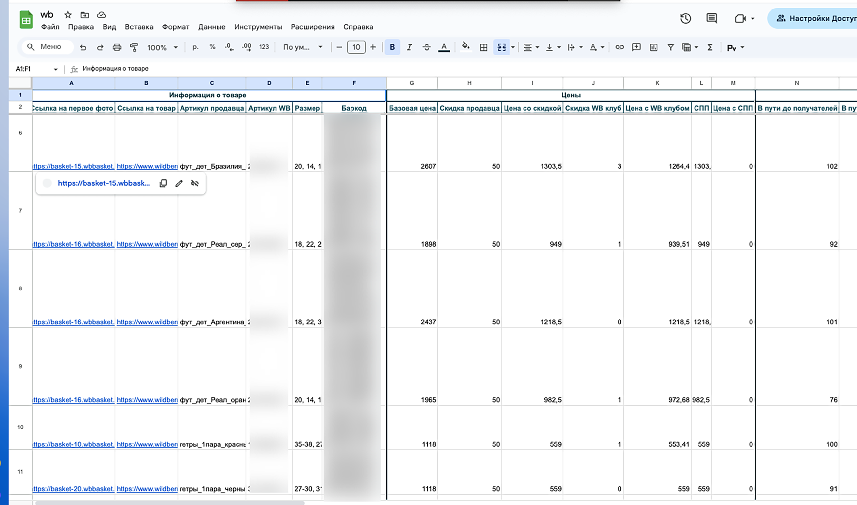Open the functions sigma menu

click(x=710, y=47)
